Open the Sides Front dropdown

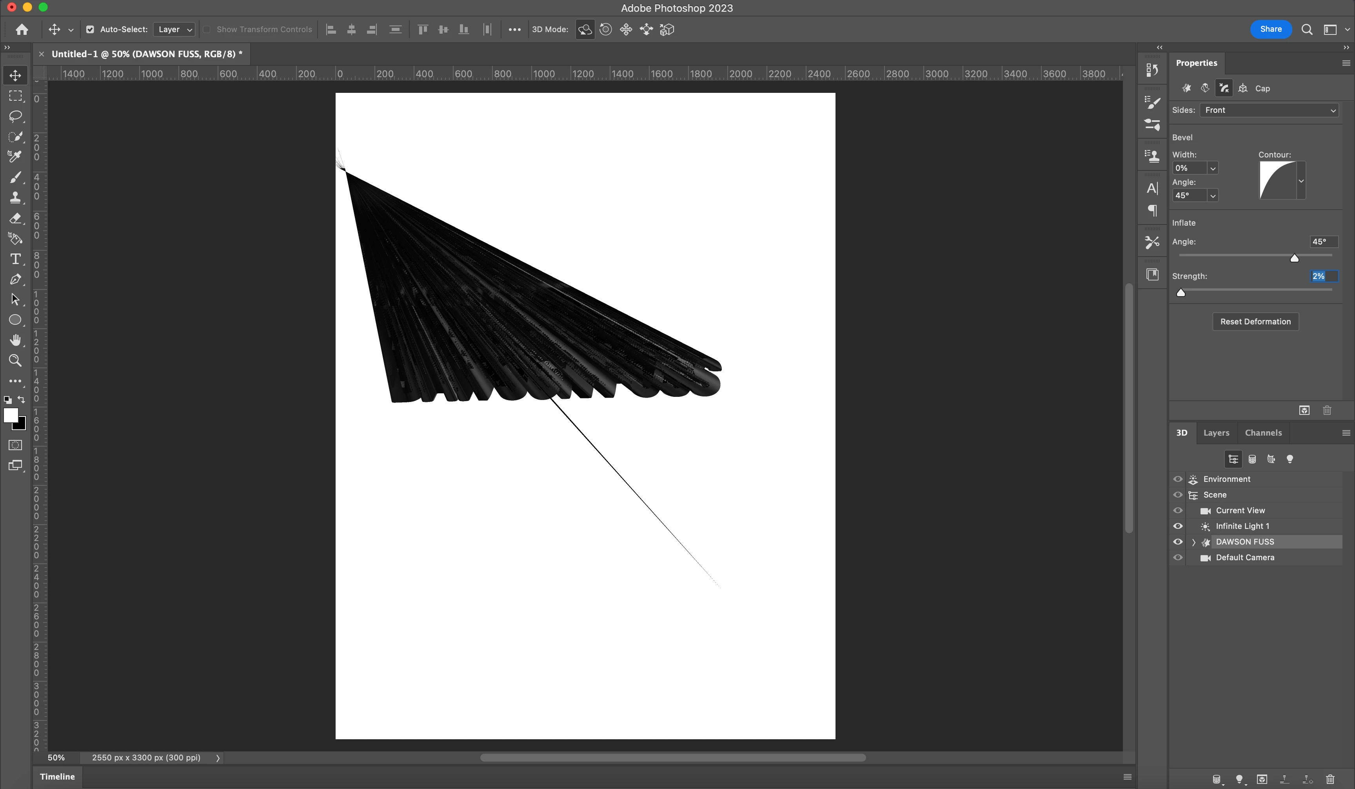point(1270,110)
